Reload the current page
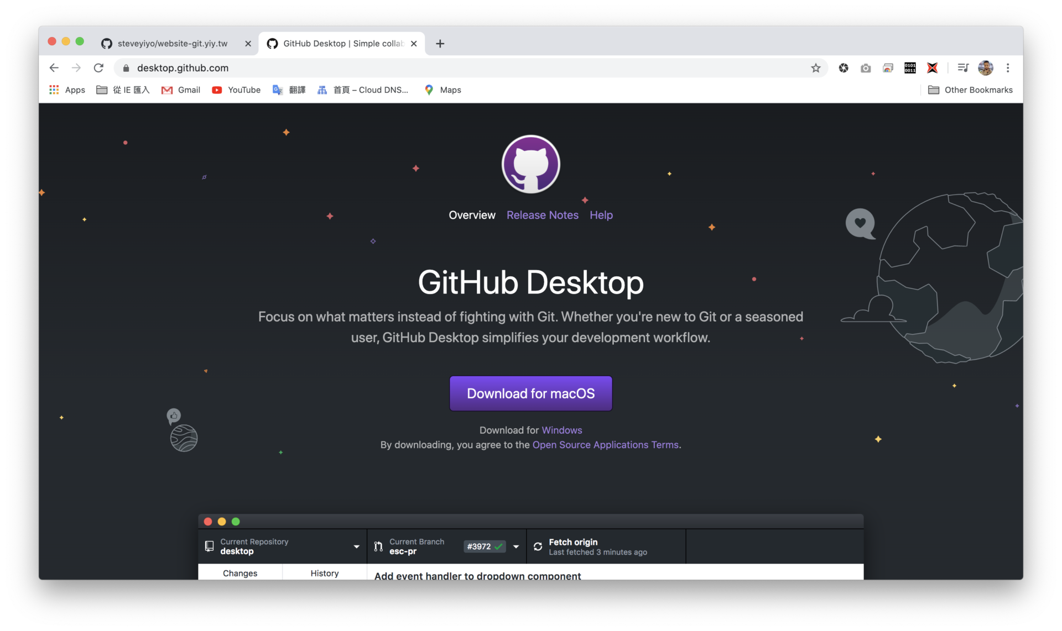The image size is (1062, 631). [98, 68]
